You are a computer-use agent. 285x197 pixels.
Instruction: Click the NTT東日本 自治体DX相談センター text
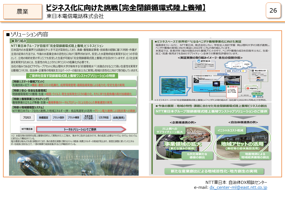(236, 182)
